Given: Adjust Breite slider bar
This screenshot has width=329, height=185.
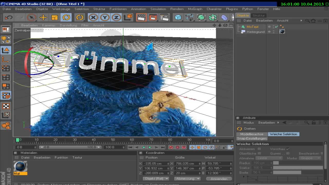Looking at the screenshot, I should coord(287,172).
